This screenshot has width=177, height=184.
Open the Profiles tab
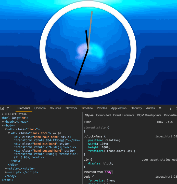pos(102,108)
